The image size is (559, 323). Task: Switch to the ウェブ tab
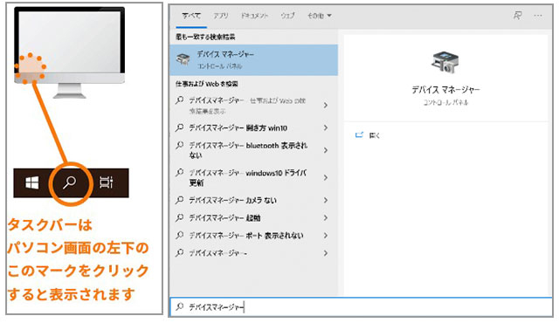[x=287, y=16]
